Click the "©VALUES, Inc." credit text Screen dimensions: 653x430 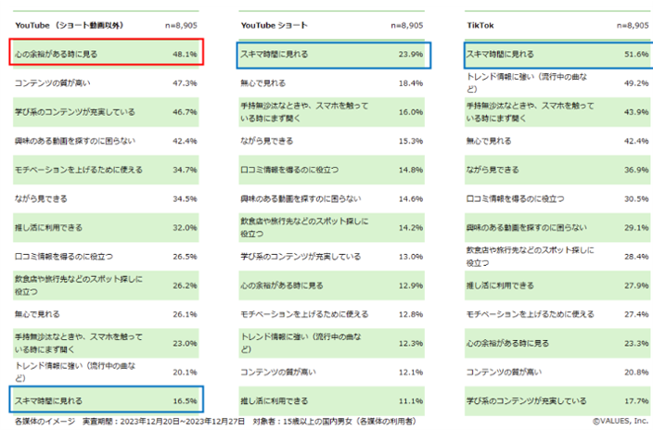click(621, 421)
